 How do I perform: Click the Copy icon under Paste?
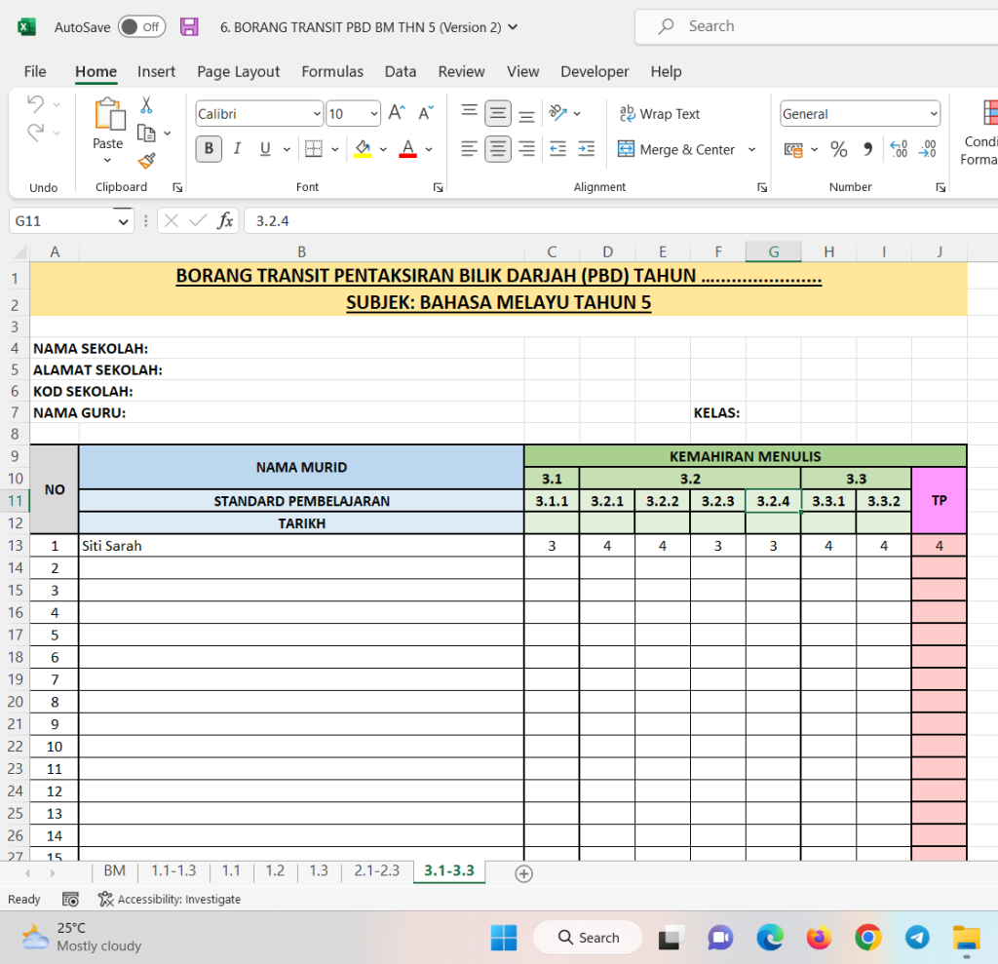click(144, 133)
